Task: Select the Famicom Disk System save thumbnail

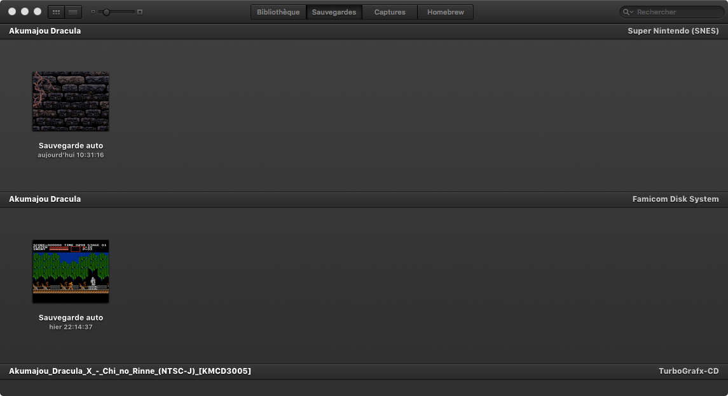Action: (71, 272)
